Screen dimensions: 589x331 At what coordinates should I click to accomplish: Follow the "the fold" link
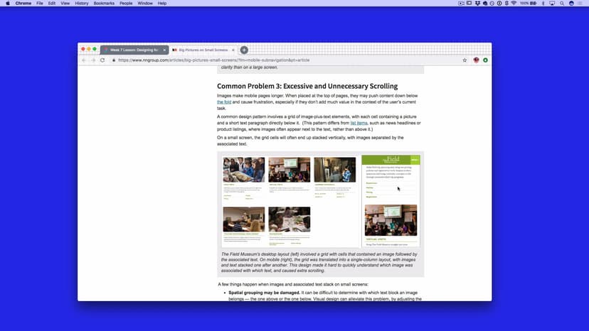(x=223, y=102)
